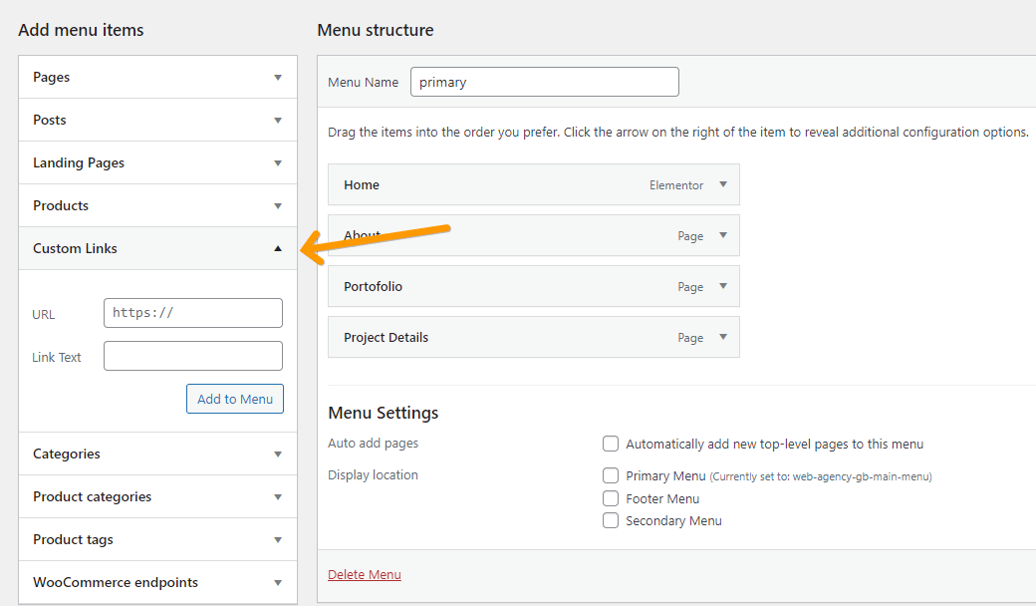Focus the Link Text input field
The width and height of the screenshot is (1036, 606).
[193, 356]
